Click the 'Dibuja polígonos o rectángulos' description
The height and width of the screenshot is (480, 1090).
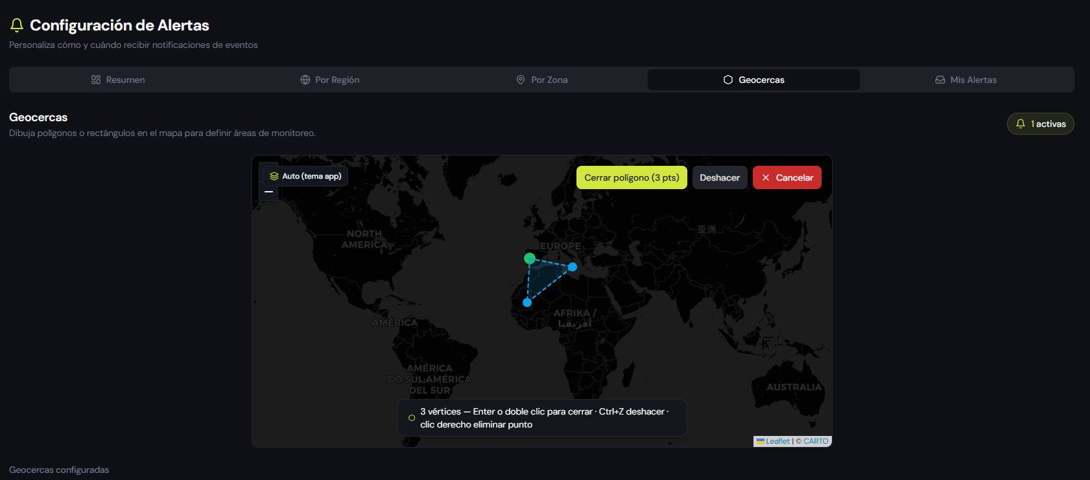[x=162, y=133]
